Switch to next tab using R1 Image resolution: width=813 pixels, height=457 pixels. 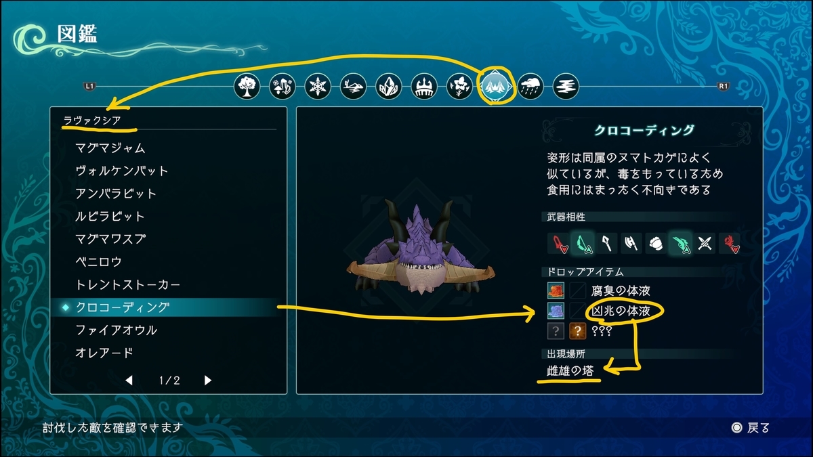723,87
